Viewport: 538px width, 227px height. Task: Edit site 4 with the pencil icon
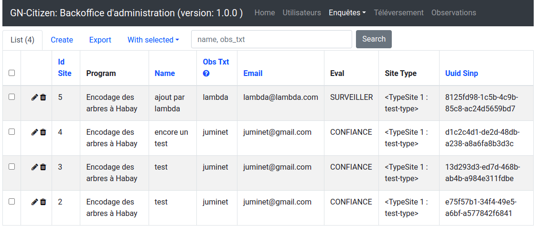tap(34, 132)
